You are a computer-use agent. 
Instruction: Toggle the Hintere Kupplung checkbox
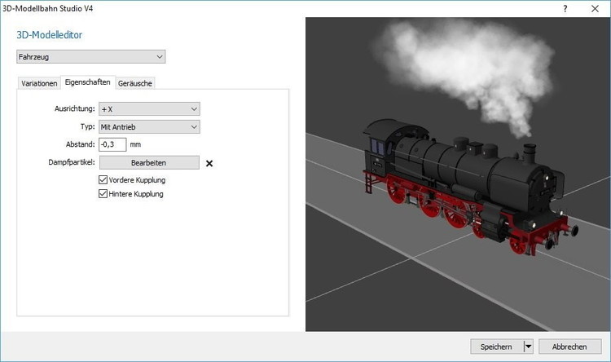(x=103, y=194)
